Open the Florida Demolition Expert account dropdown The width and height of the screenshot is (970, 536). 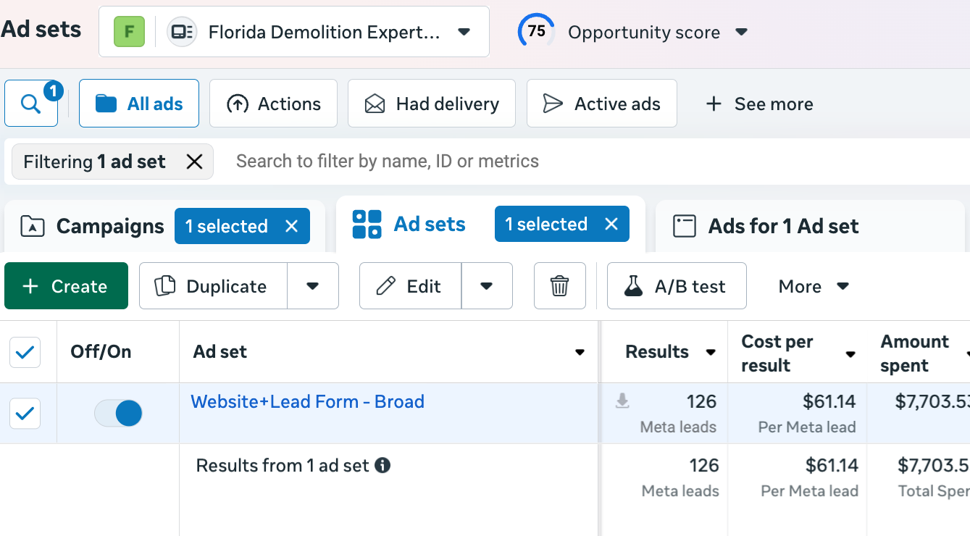(464, 32)
